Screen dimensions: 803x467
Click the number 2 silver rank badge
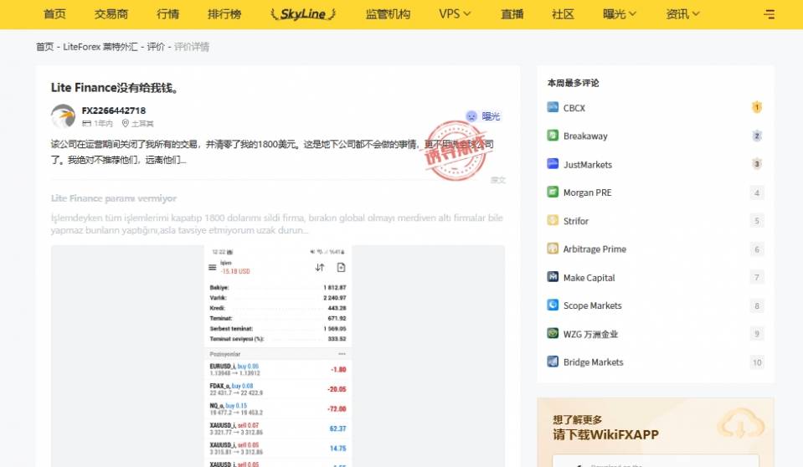coord(756,136)
